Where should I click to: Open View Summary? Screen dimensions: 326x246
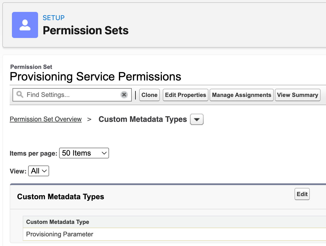coord(298,95)
